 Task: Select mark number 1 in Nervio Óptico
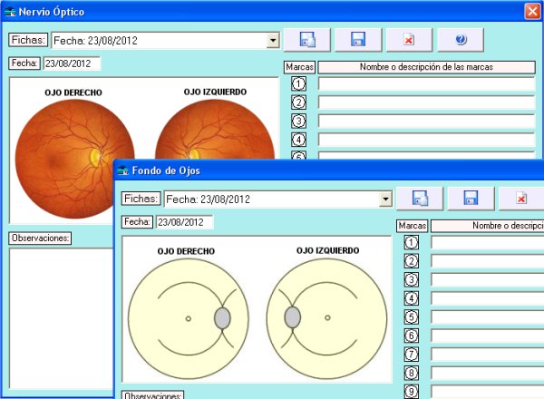[x=299, y=83]
